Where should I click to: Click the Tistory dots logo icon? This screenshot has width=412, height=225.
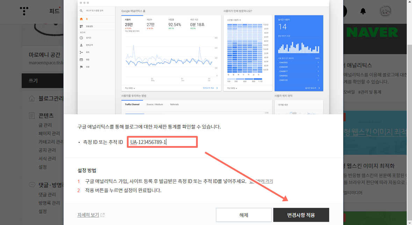tap(24, 11)
